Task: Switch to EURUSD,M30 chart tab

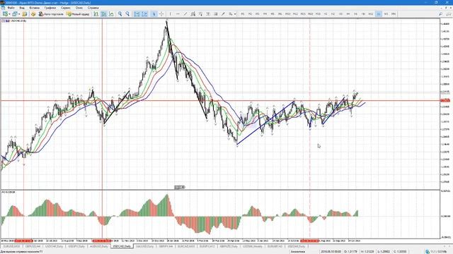Action: pyautogui.click(x=11, y=246)
